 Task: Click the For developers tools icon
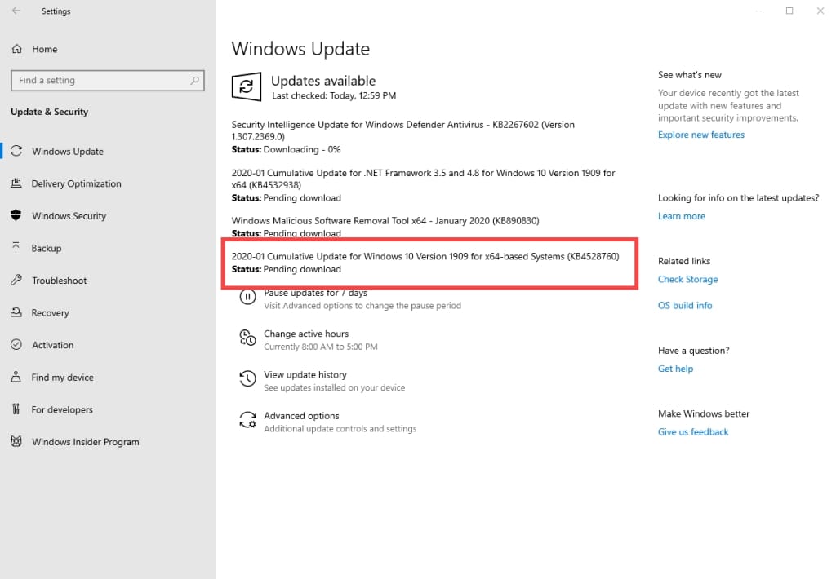16,409
